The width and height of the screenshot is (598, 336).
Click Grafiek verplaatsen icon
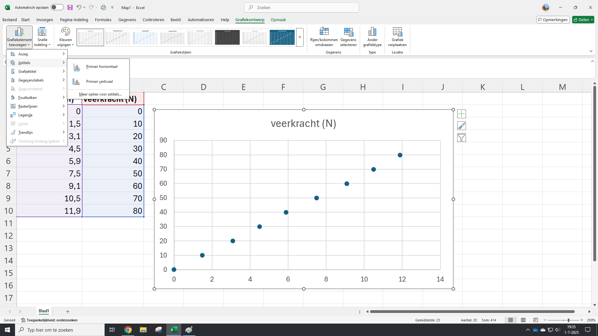tap(397, 32)
